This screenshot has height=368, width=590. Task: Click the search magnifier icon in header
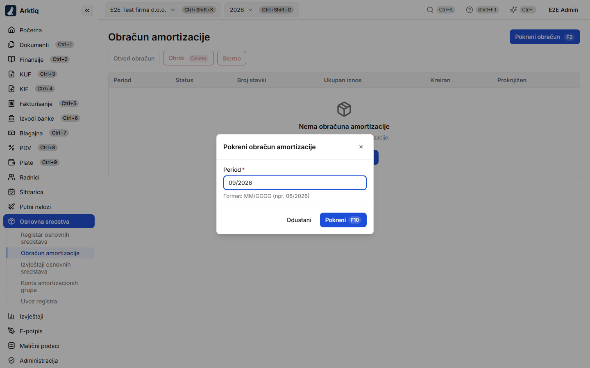[x=430, y=10]
